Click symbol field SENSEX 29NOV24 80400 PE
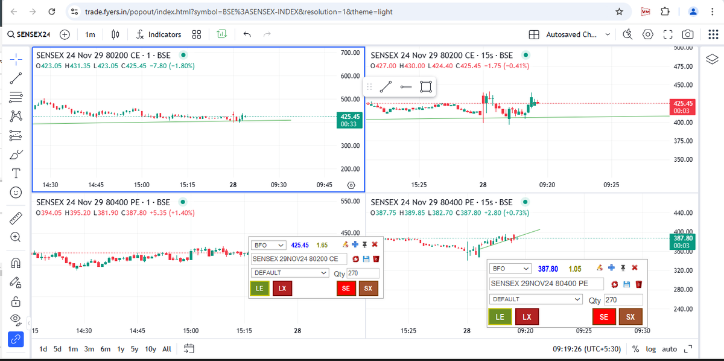 click(547, 283)
